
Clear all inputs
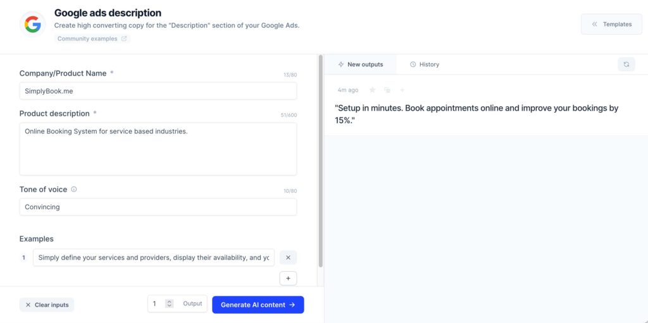click(47, 305)
